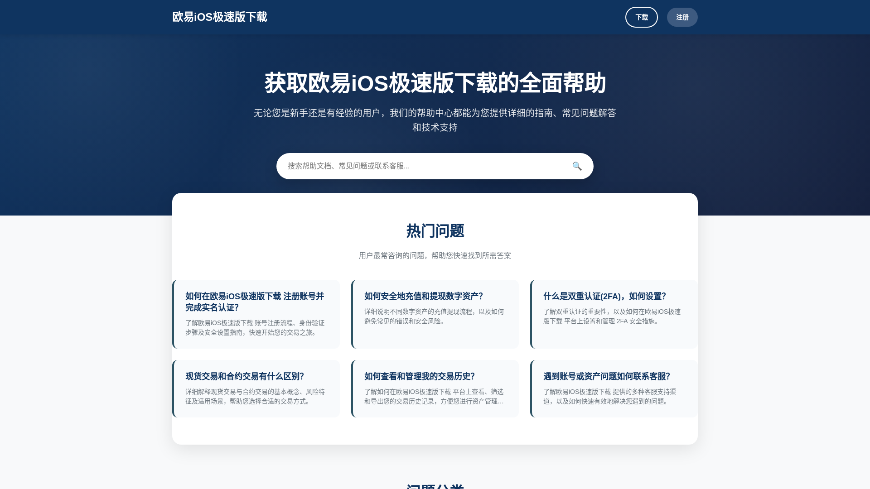Click the hero paragraph starting 无论您是新手
The image size is (870, 489).
(x=435, y=120)
